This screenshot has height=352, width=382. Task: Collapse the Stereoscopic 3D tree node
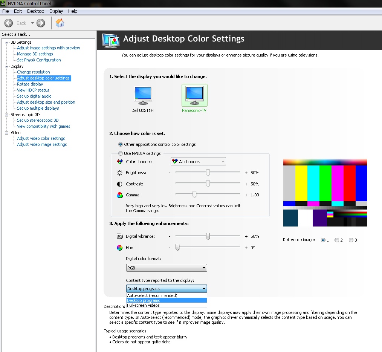[6, 115]
